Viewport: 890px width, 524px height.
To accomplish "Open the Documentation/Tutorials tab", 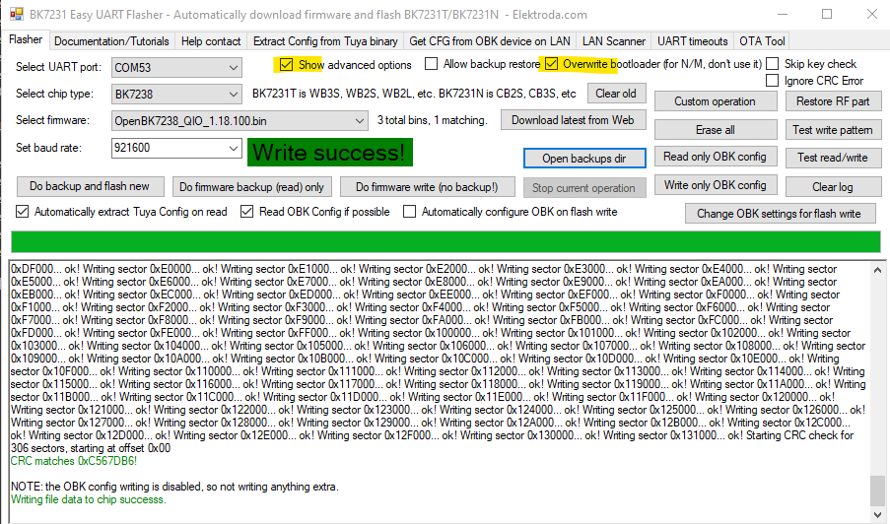I will (x=111, y=41).
